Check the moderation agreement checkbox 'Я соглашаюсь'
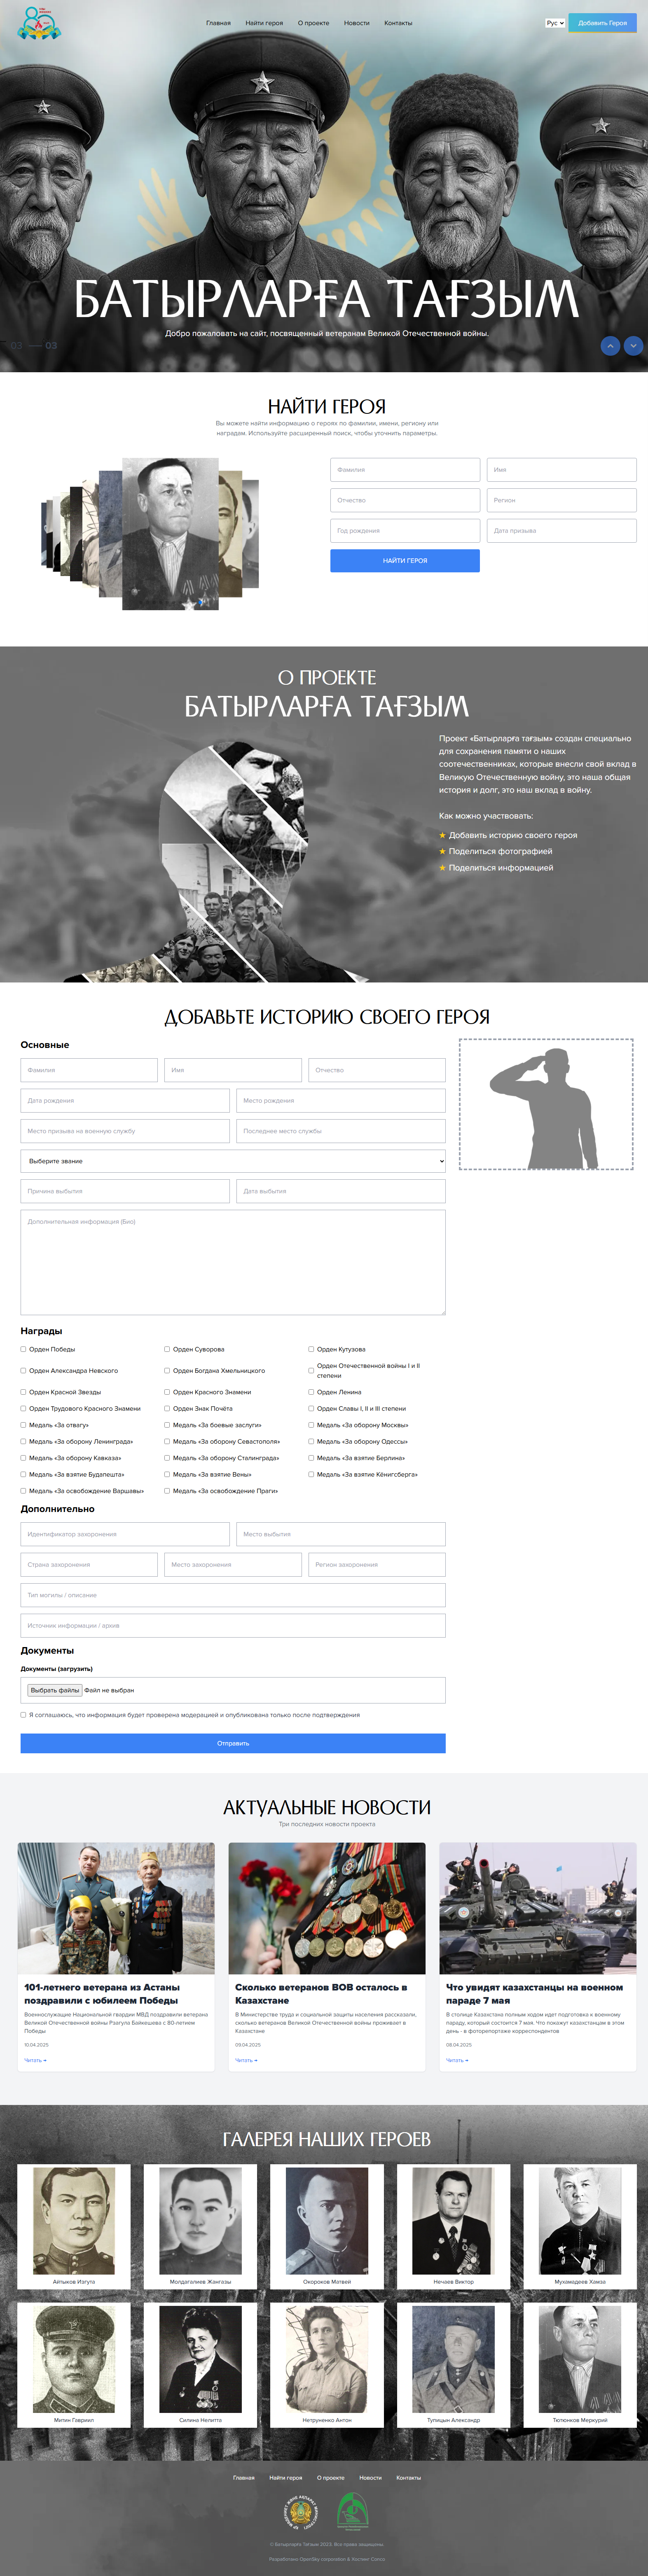 click(x=23, y=1714)
